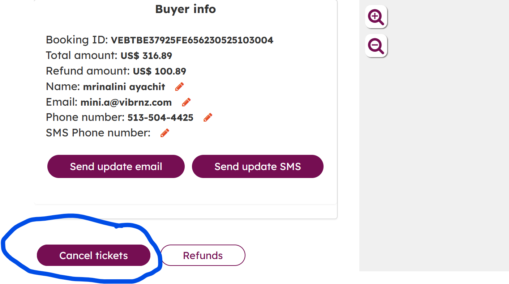Click the phone number 513-504-4425
Viewport: 509px width, 284px height.
[161, 118]
